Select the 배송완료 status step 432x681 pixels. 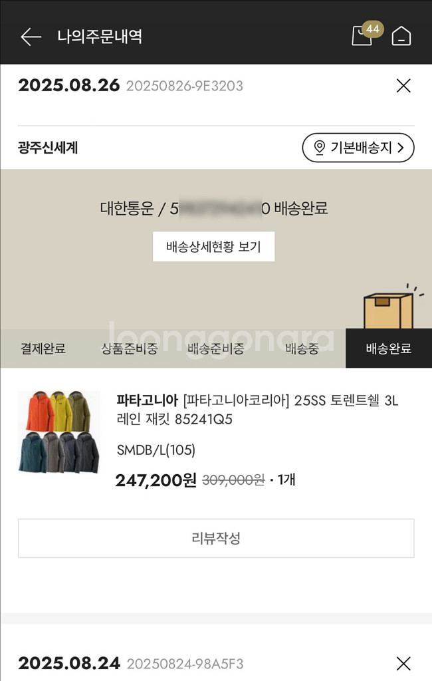tap(388, 348)
